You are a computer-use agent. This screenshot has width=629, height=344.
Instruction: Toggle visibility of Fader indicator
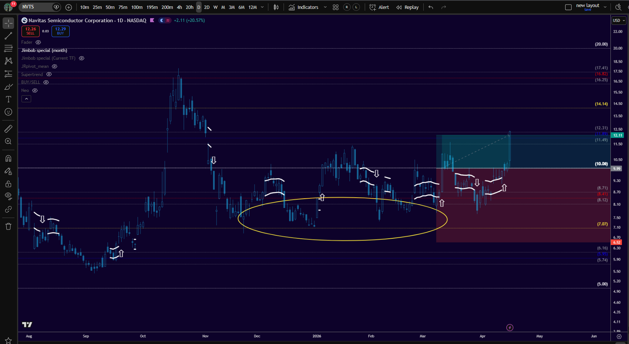(x=38, y=42)
